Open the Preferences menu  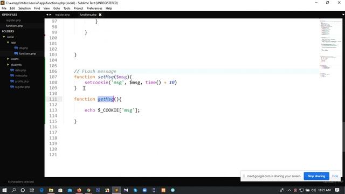[x=94, y=9]
